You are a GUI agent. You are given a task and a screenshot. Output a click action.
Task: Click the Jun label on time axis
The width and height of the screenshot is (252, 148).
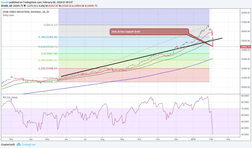pos(66,139)
